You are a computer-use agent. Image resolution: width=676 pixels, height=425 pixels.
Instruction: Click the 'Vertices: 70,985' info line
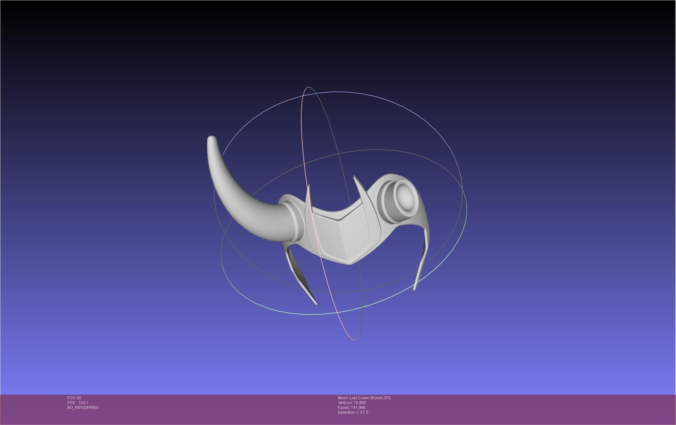352,403
